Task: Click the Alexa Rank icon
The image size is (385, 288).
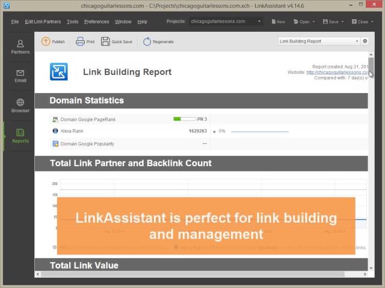Action: pyautogui.click(x=55, y=131)
